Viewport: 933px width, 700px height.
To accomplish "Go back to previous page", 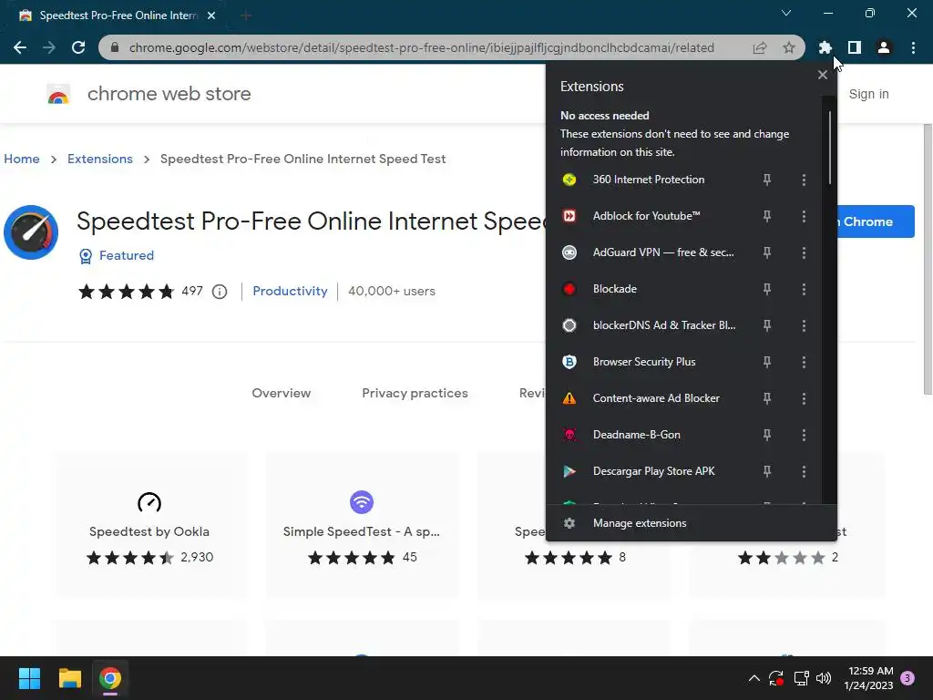I will (x=20, y=47).
